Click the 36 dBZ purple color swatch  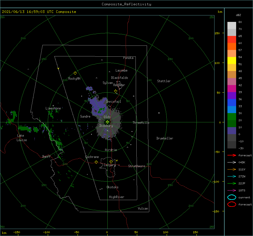[x=232, y=95]
